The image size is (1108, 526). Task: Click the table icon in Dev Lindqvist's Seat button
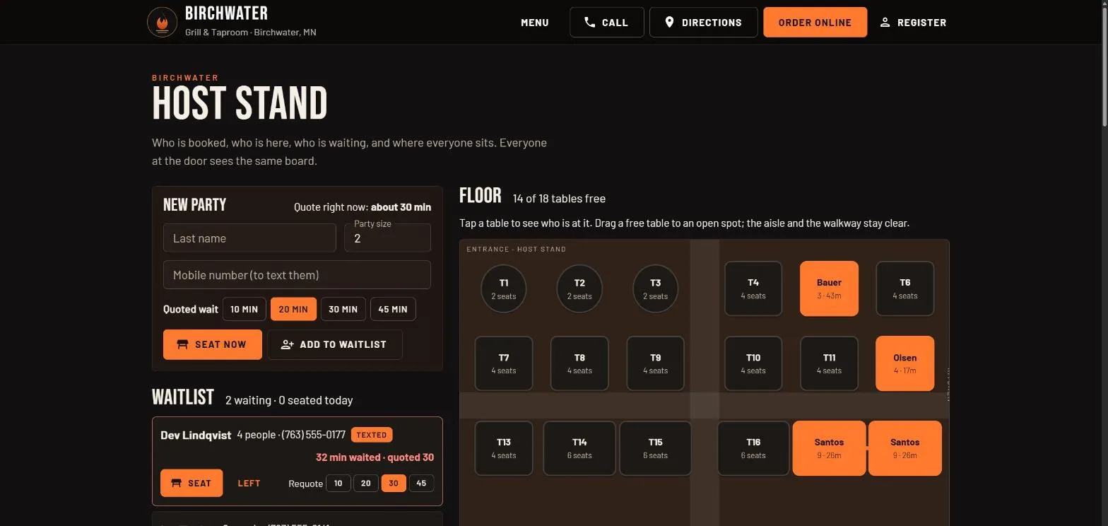177,483
